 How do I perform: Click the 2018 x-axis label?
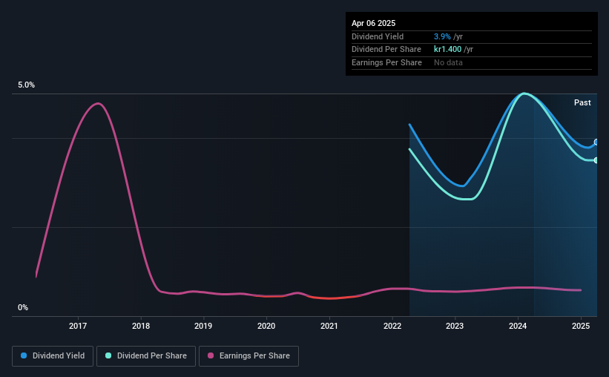(141, 326)
